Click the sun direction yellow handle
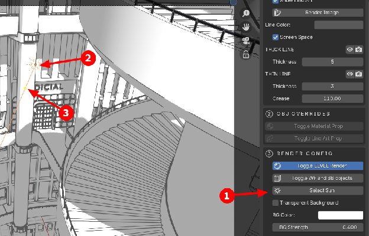Viewport: 369px width, 236px height. 25,88
